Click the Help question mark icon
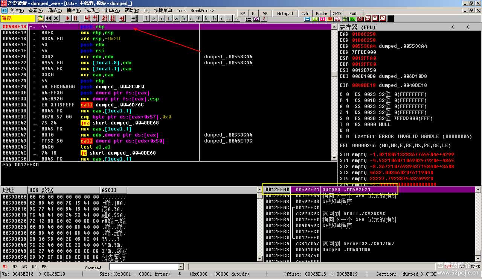 pos(264,19)
